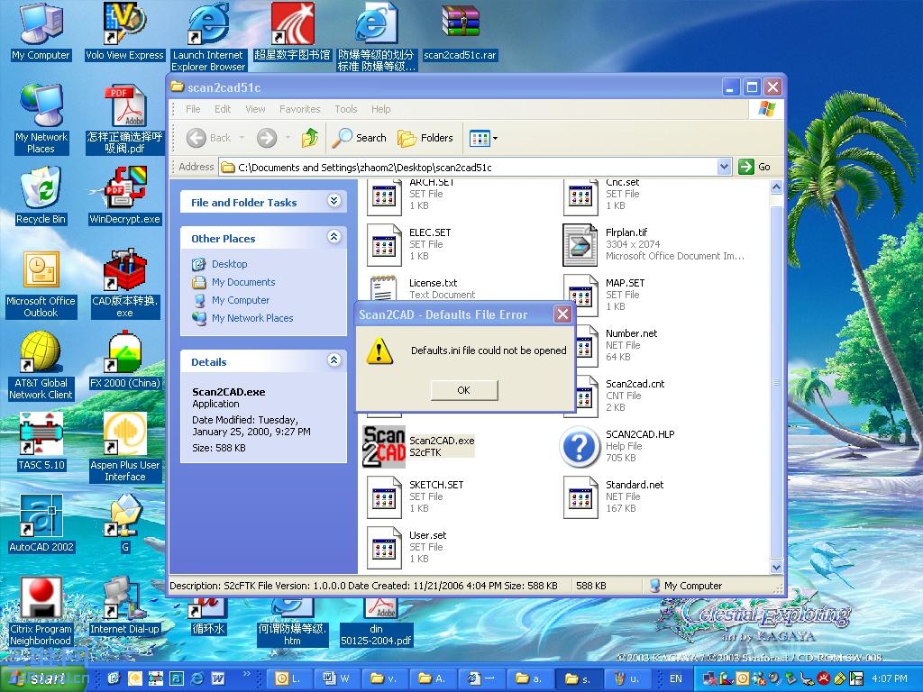The height and width of the screenshot is (692, 923).
Task: Open the Tools menu
Action: click(x=346, y=109)
